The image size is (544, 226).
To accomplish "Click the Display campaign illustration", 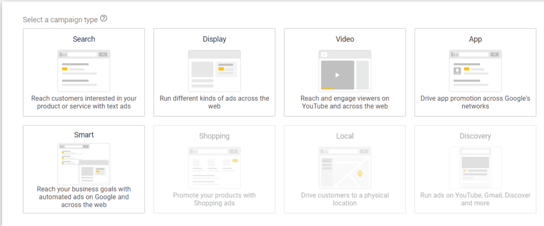I will pyautogui.click(x=215, y=71).
